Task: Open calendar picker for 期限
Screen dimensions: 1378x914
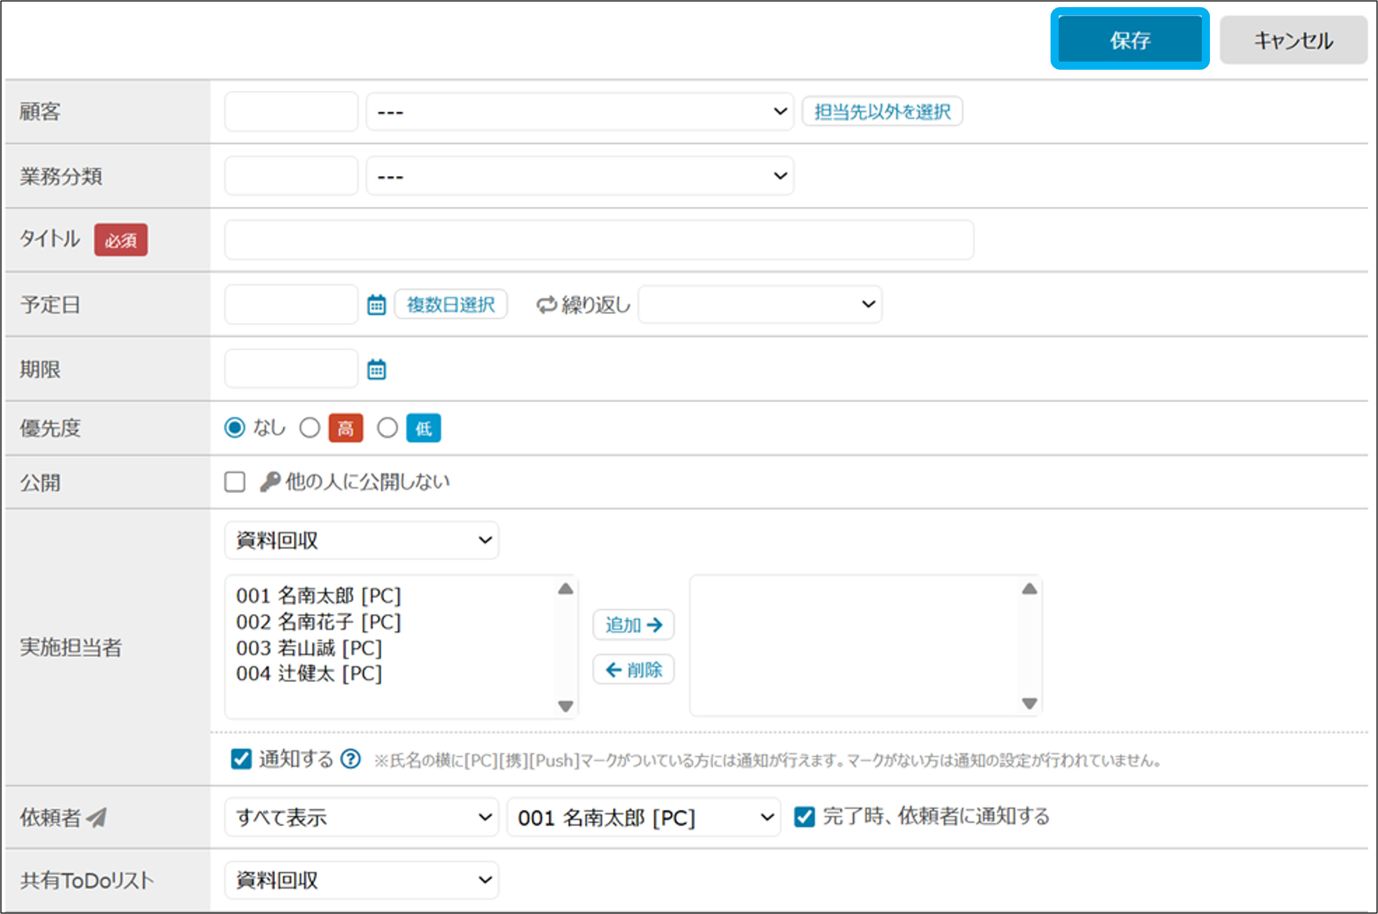Action: pyautogui.click(x=376, y=369)
